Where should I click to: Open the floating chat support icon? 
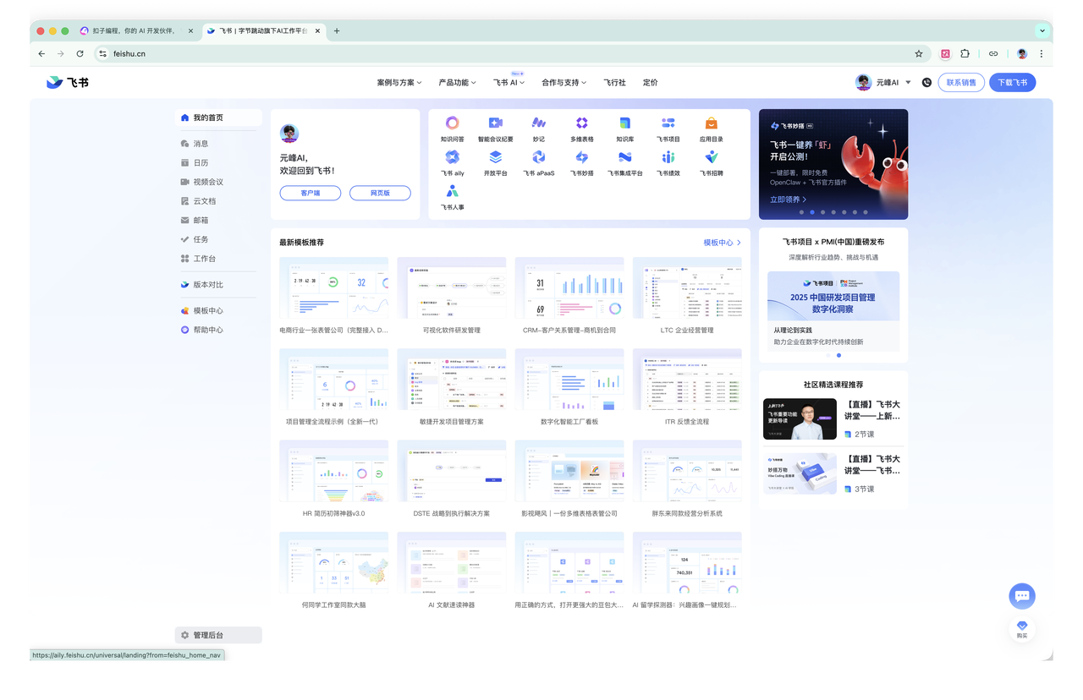pos(1022,596)
